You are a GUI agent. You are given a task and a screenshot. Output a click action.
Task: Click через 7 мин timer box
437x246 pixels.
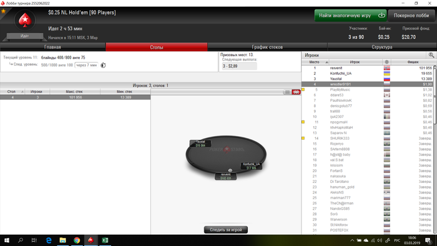[x=86, y=65]
